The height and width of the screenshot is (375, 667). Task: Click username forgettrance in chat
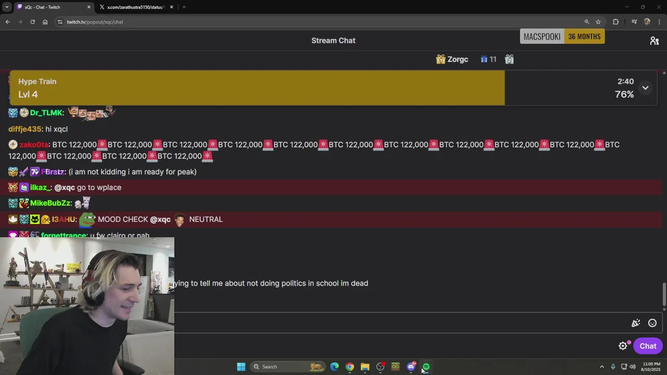64,235
